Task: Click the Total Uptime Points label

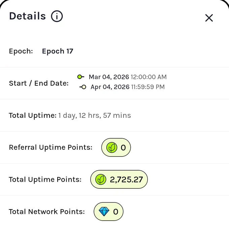Action: (45, 179)
